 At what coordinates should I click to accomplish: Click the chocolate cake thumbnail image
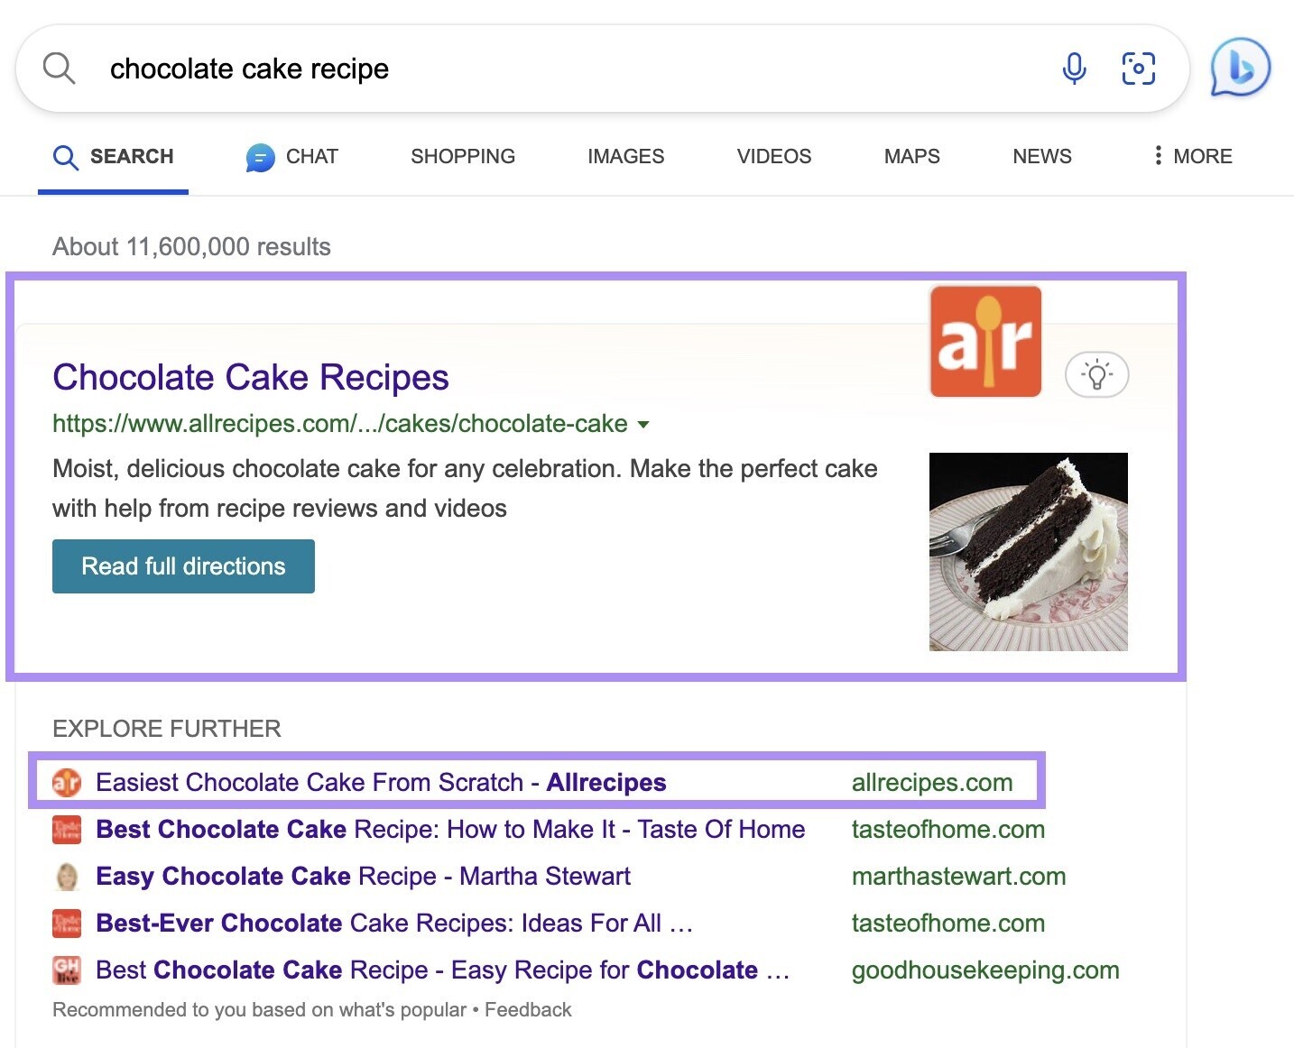coord(1028,551)
